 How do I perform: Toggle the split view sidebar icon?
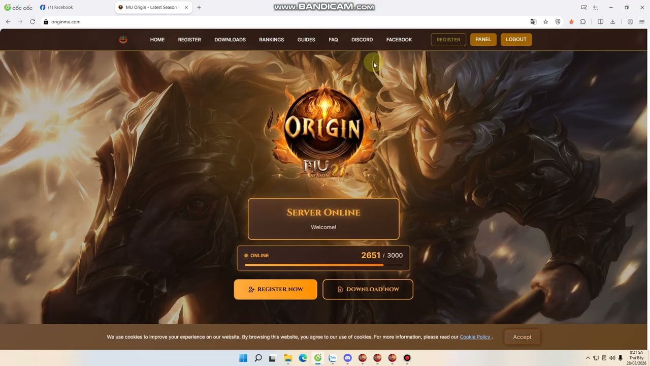[x=600, y=22]
